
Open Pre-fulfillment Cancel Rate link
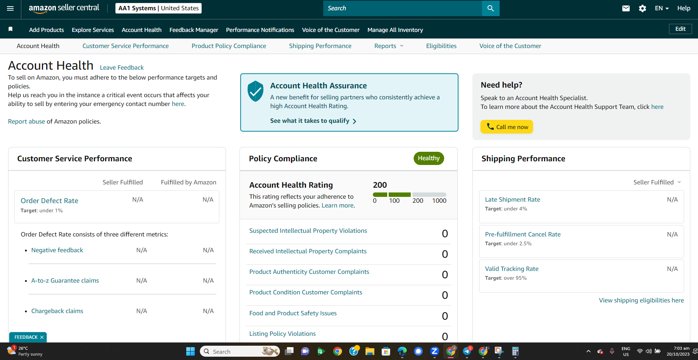pyautogui.click(x=523, y=234)
